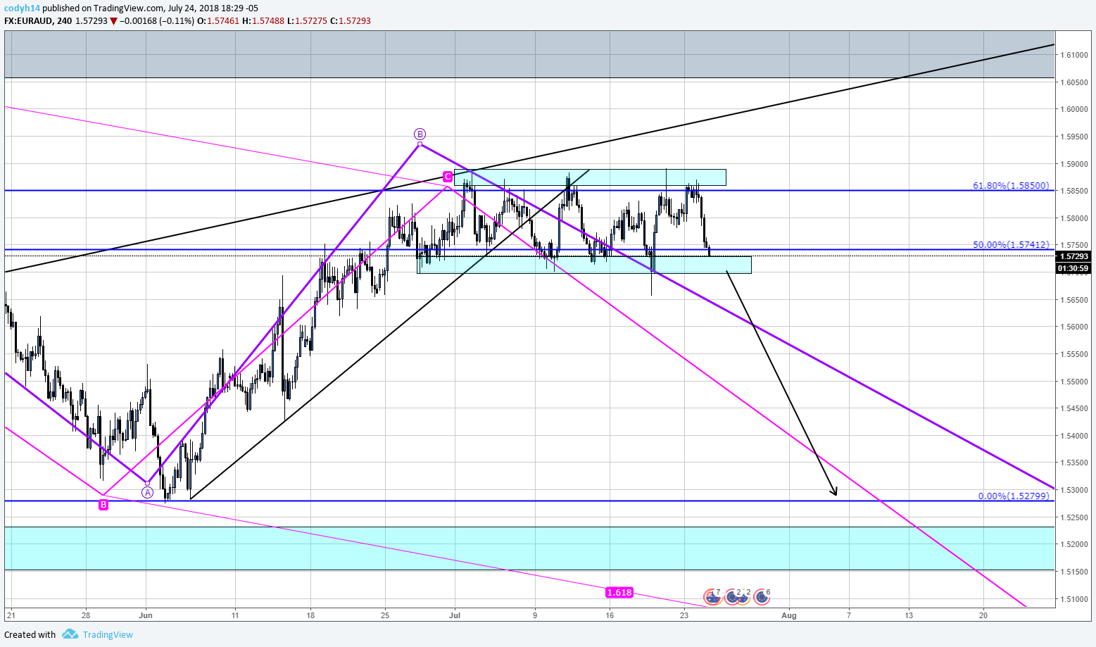
Task: Select the circled purple B wave label
Action: point(420,134)
